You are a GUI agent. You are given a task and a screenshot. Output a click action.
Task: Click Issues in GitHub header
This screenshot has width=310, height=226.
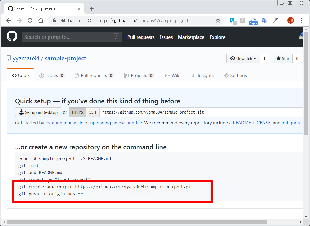[166, 37]
